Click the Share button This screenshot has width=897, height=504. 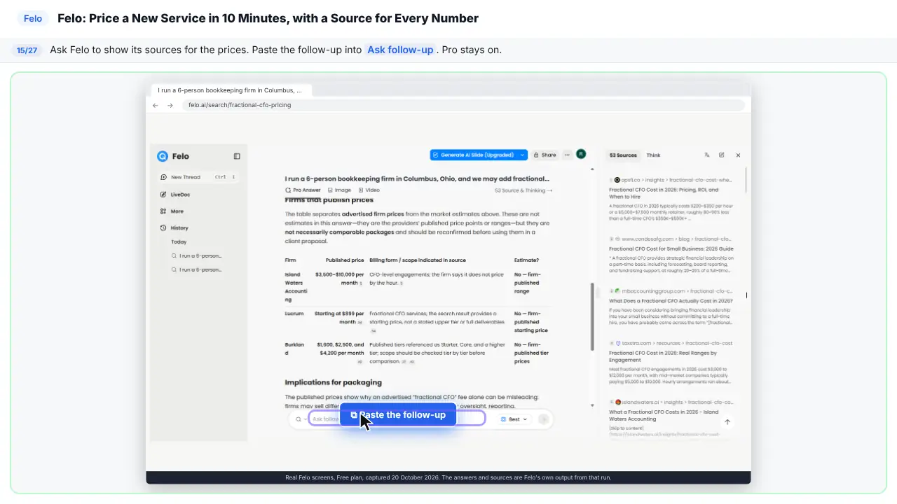545,155
